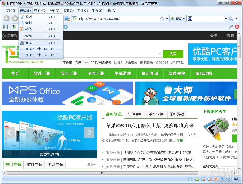Click the next slide arrow on carousel
The width and height of the screenshot is (243, 184).
89,132
